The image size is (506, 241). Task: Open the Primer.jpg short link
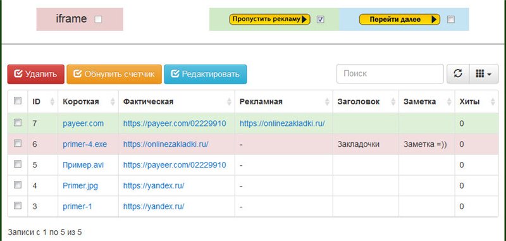(x=80, y=186)
